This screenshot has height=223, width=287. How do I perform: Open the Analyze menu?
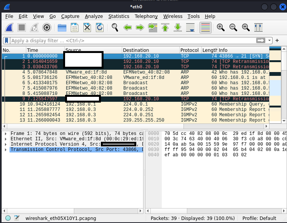coord(94,16)
